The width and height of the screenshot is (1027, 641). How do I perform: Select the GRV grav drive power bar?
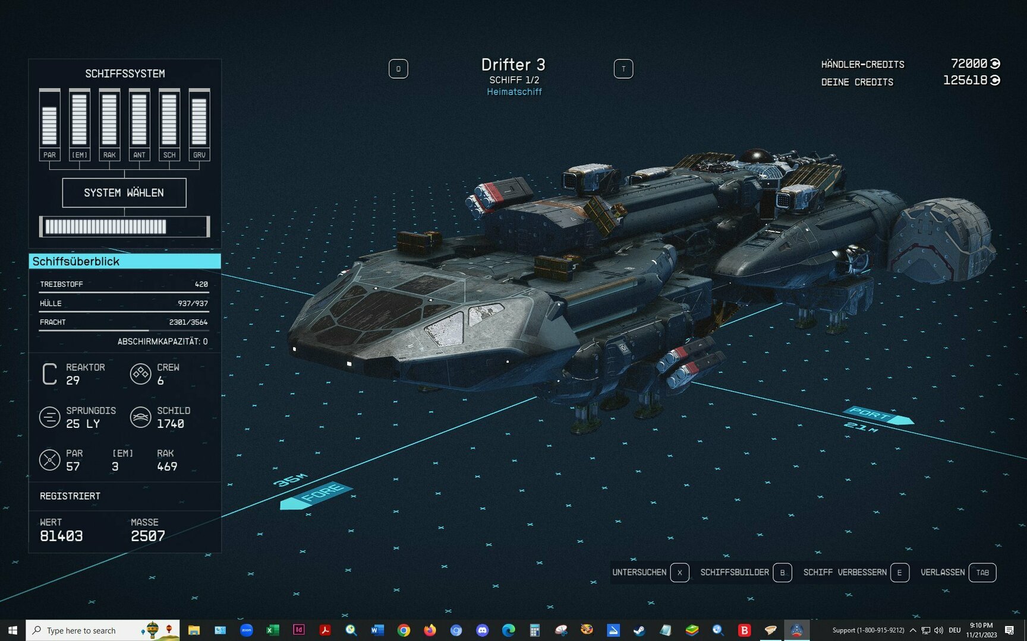point(199,124)
